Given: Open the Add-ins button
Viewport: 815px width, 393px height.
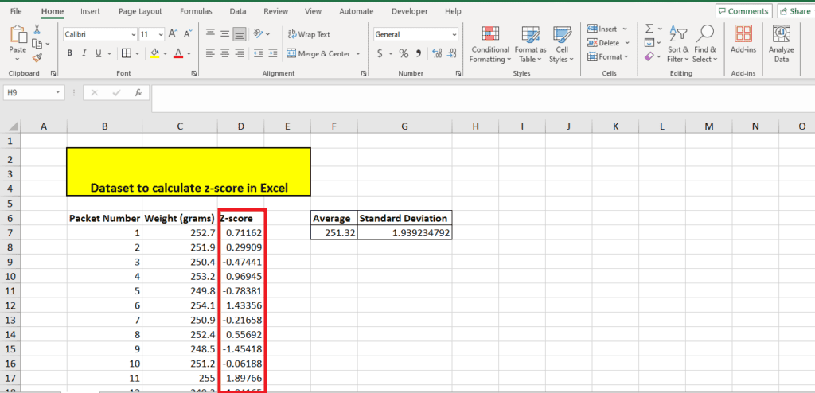Looking at the screenshot, I should 743,41.
